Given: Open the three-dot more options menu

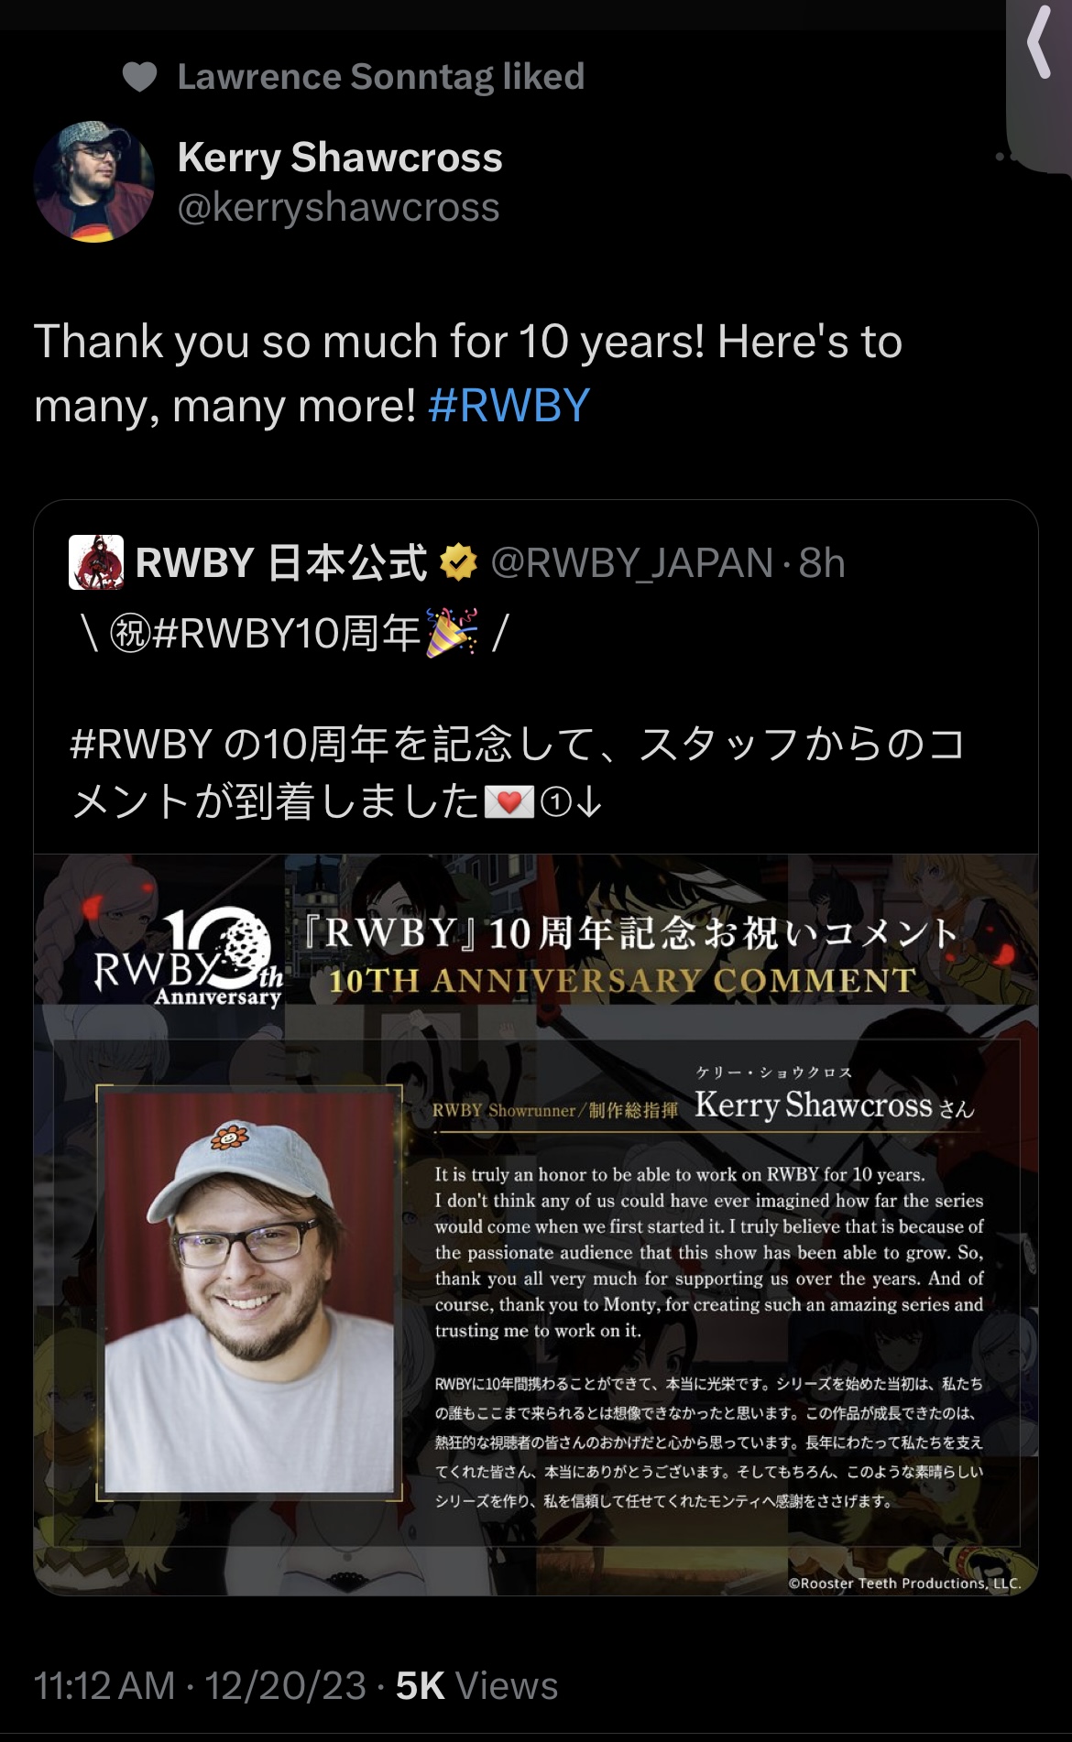Looking at the screenshot, I should [x=1004, y=158].
